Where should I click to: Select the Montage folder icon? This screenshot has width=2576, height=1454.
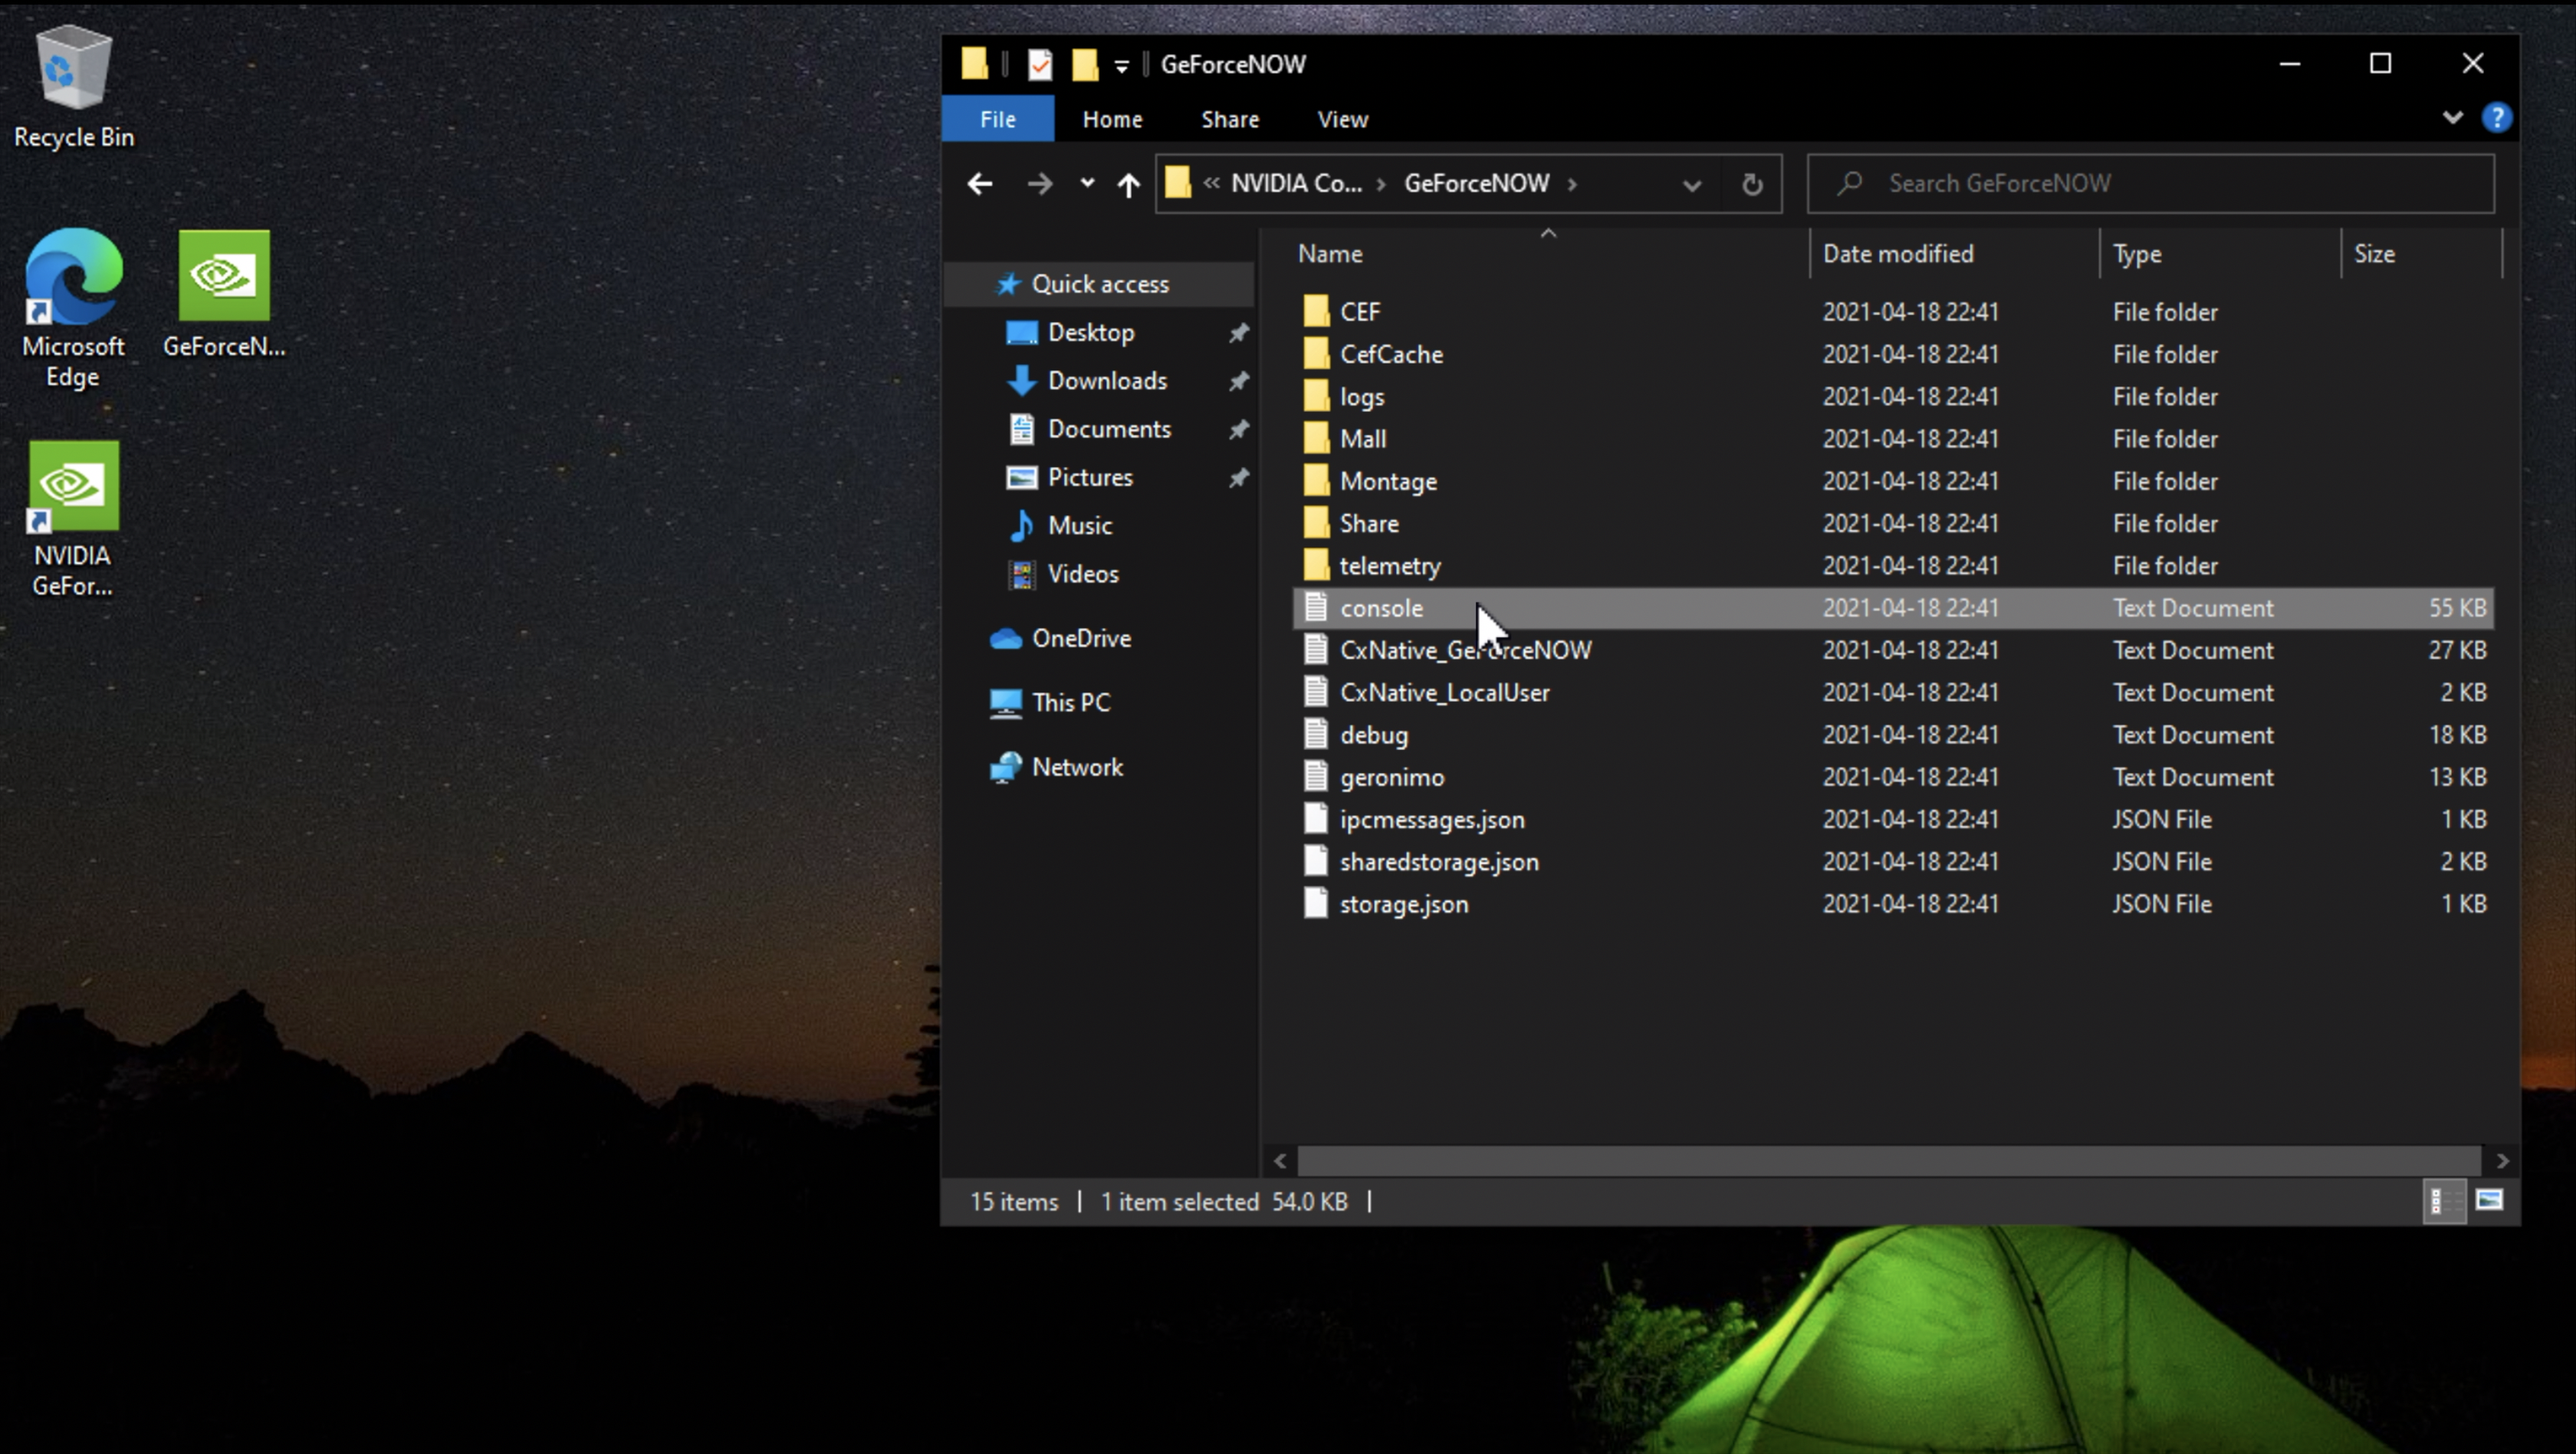coord(1316,481)
